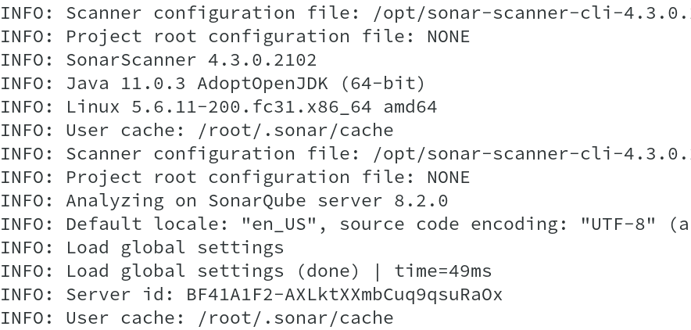Image resolution: width=691 pixels, height=330 pixels.
Task: Click the server id value BF41A1F2-AXLktXXmbCuq9qsuRaOx
Action: pos(345,294)
